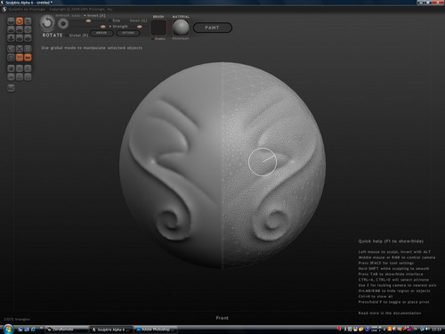Toggle the orange Symmetry icon

28,57
